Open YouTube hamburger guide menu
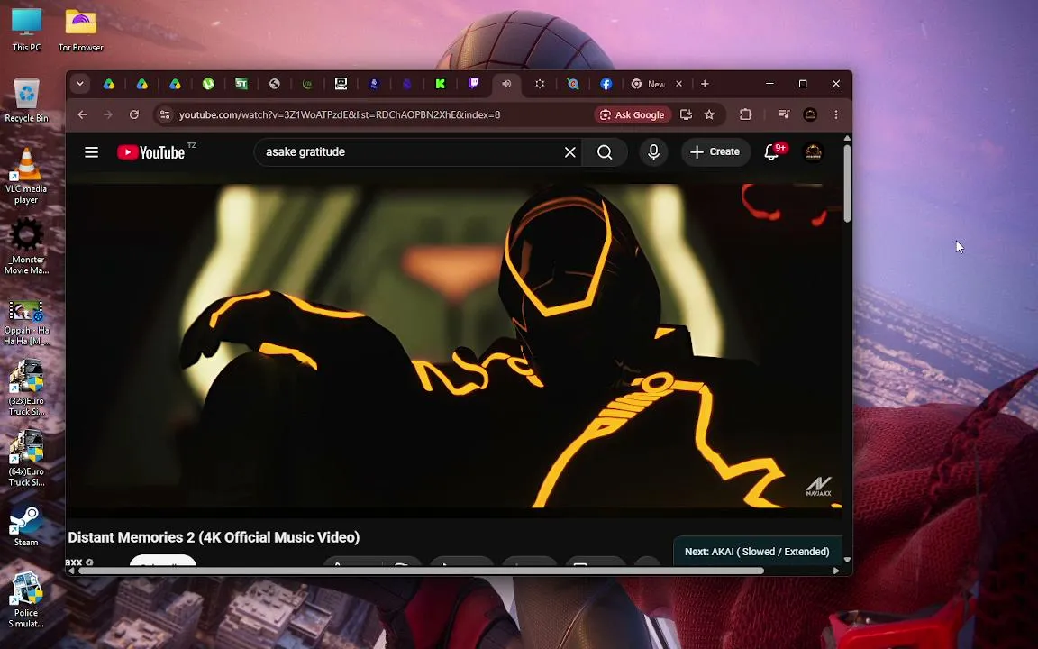Viewport: 1038px width, 649px height. click(91, 152)
